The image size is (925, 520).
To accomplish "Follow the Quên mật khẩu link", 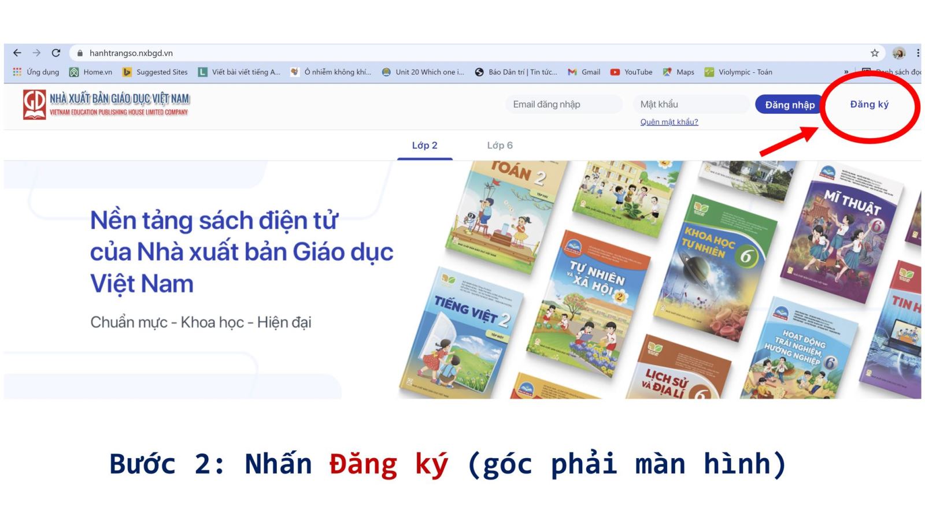I will 669,122.
